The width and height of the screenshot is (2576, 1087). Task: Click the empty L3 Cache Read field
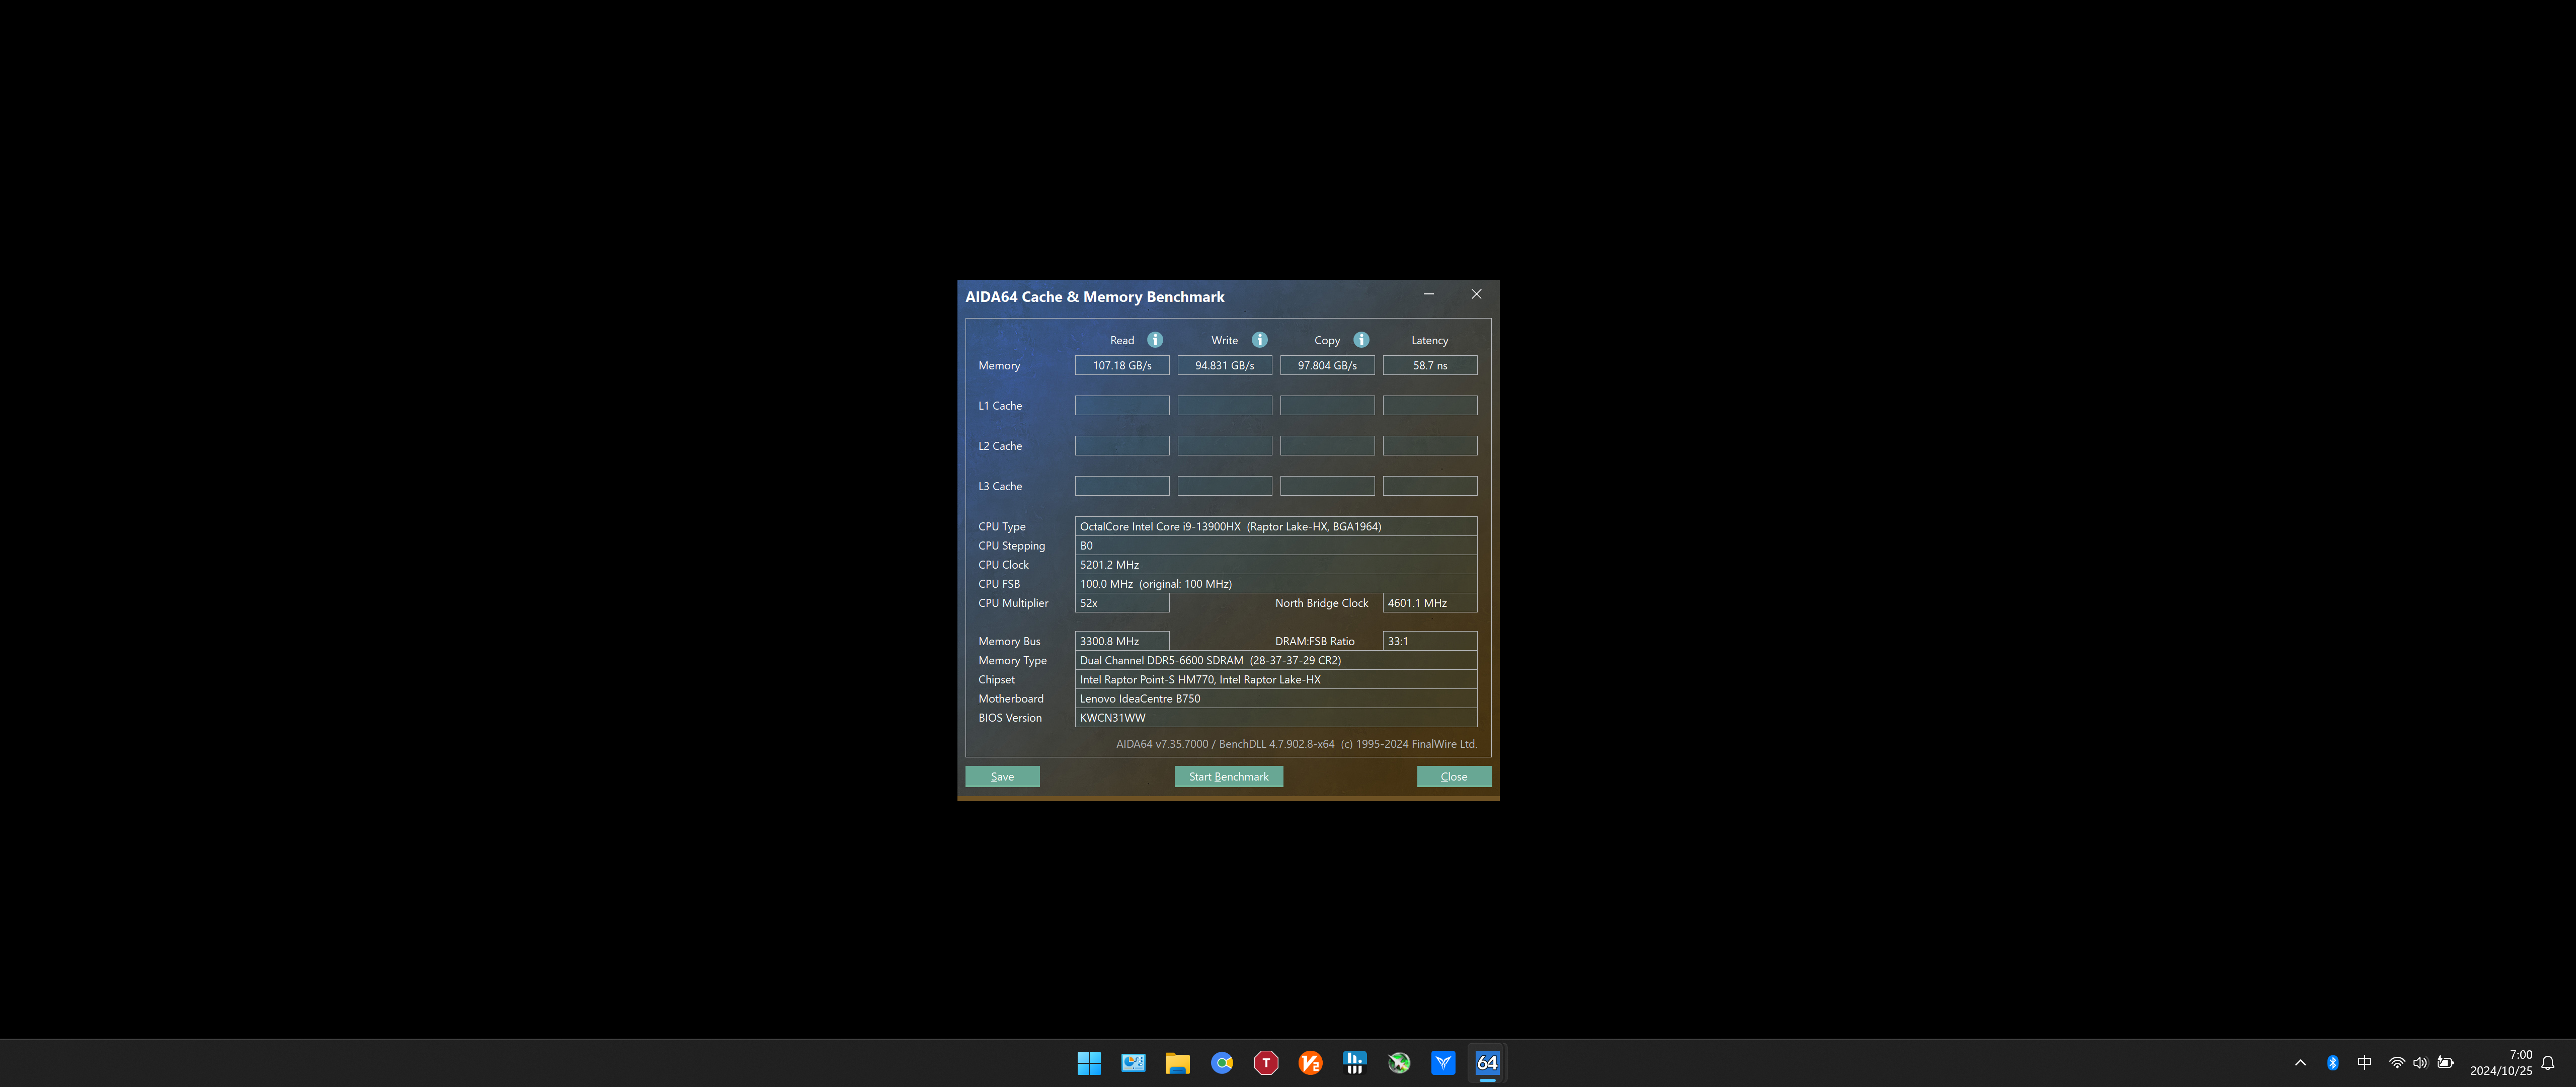1122,486
